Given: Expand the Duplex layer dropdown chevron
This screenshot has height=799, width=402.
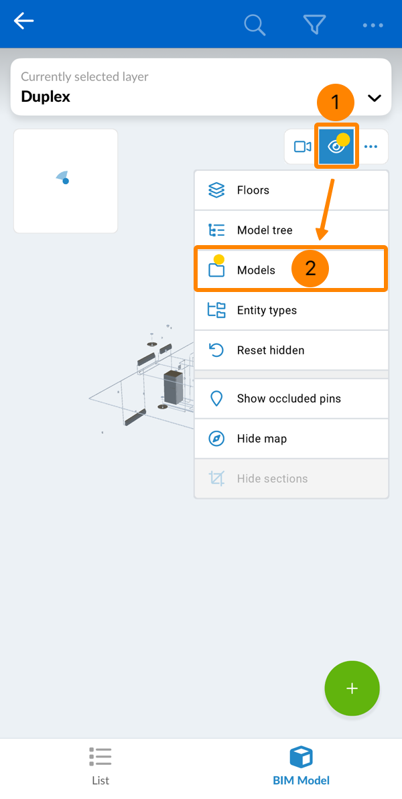Looking at the screenshot, I should 375,98.
